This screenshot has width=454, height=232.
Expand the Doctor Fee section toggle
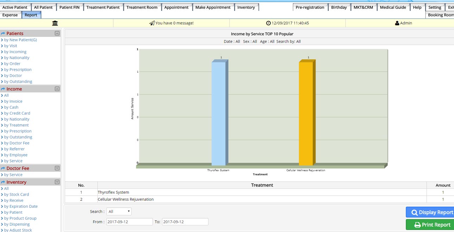(57, 168)
